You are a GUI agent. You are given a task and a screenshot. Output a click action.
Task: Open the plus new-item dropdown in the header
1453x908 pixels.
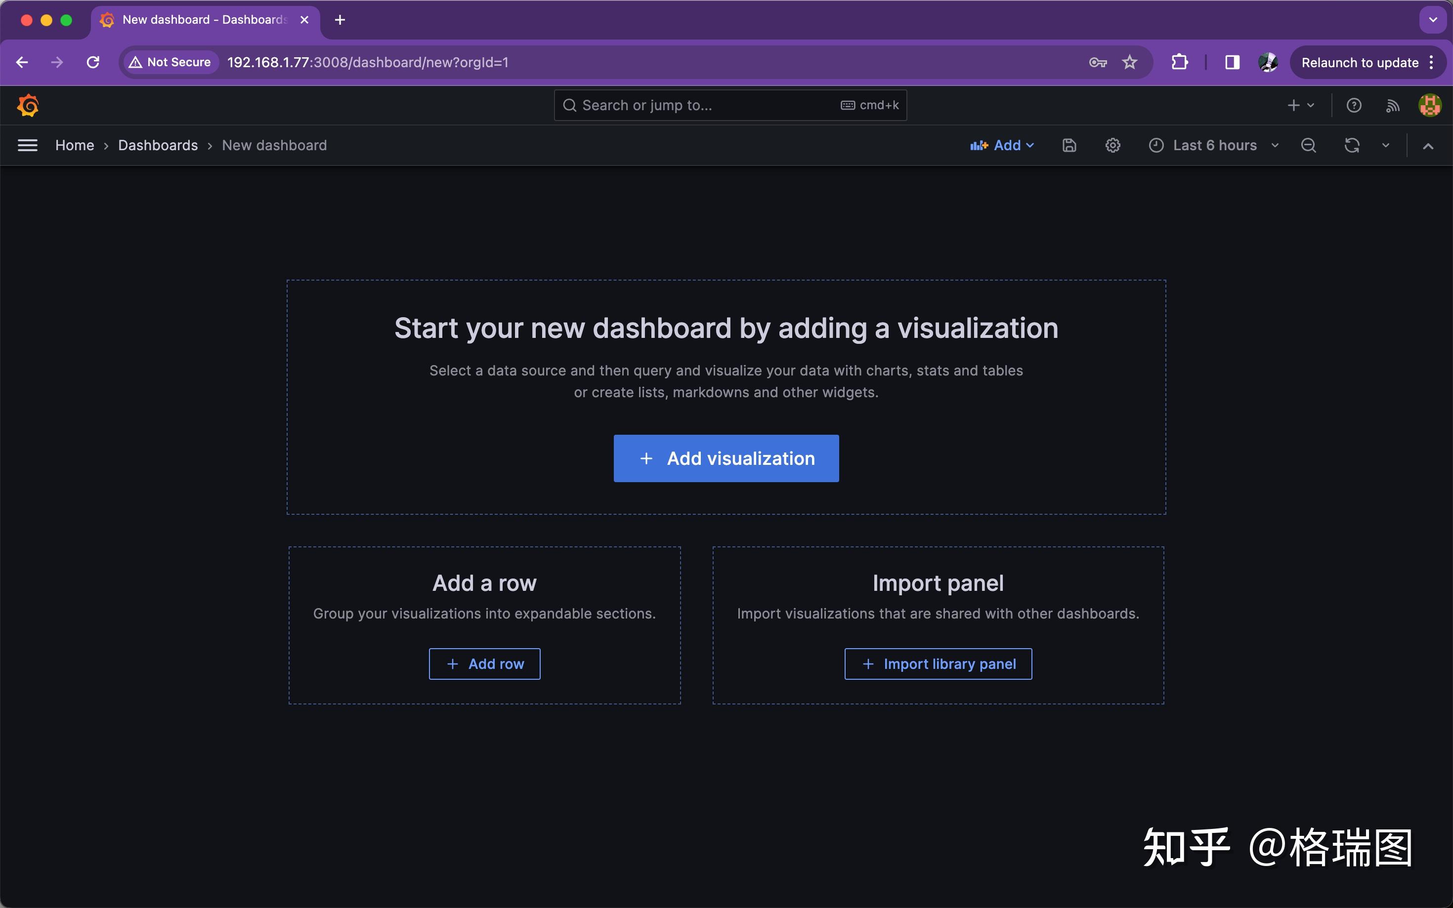coord(1300,106)
